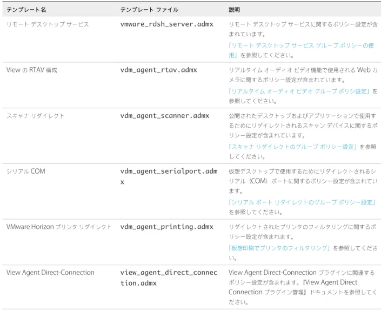Select the View の RTAV 構成 cell
The width and height of the screenshot is (381, 310).
click(x=31, y=70)
